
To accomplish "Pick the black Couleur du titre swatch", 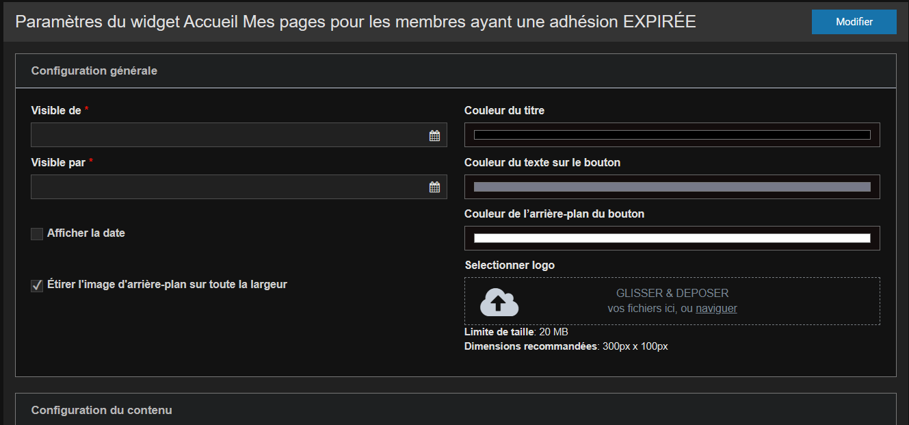I will point(672,135).
